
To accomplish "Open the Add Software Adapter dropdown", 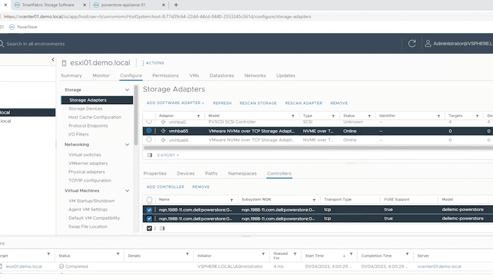I will click(175, 103).
